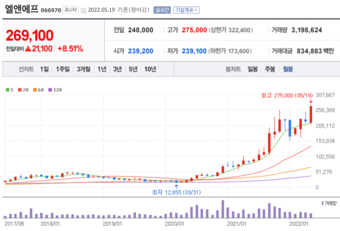Click the 2018/01 date axis label

coord(50,224)
